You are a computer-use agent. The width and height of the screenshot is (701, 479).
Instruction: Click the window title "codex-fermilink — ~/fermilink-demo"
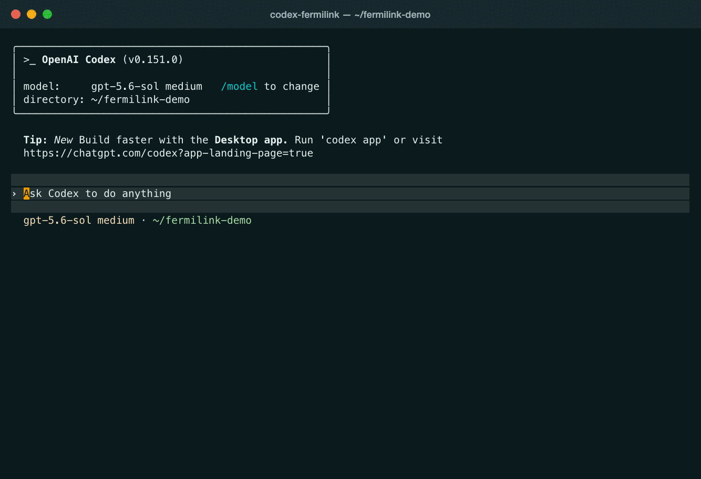pyautogui.click(x=350, y=15)
